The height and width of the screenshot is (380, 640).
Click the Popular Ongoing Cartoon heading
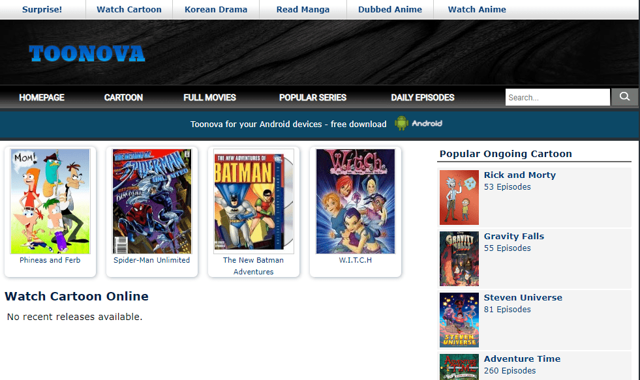506,154
